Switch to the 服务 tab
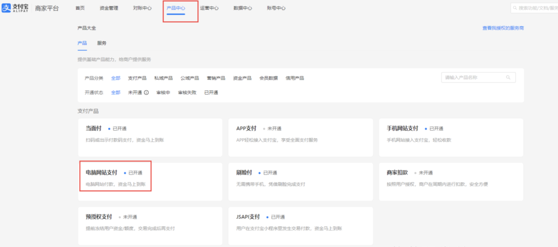The image size is (558, 247). click(x=102, y=43)
